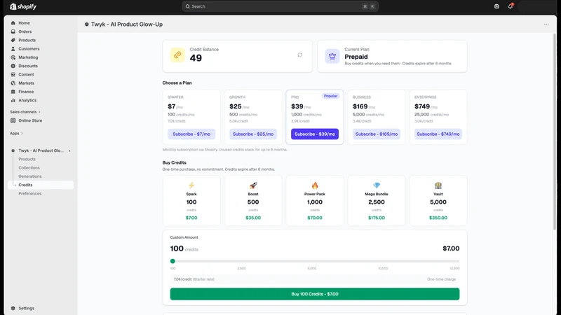Image resolution: width=561 pixels, height=315 pixels.
Task: Click the Markets globe icon
Action: click(13, 83)
